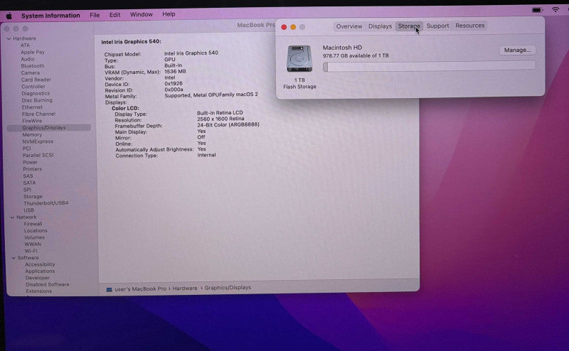The image size is (569, 351).
Task: Open the Wi-Fi status menu
Action: [x=555, y=10]
